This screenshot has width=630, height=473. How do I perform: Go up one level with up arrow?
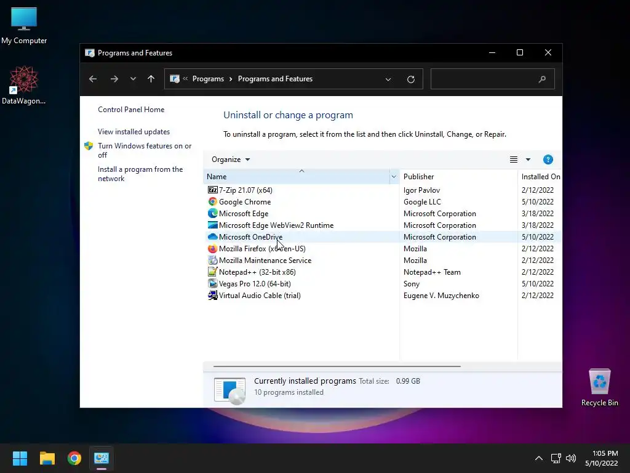[151, 79]
